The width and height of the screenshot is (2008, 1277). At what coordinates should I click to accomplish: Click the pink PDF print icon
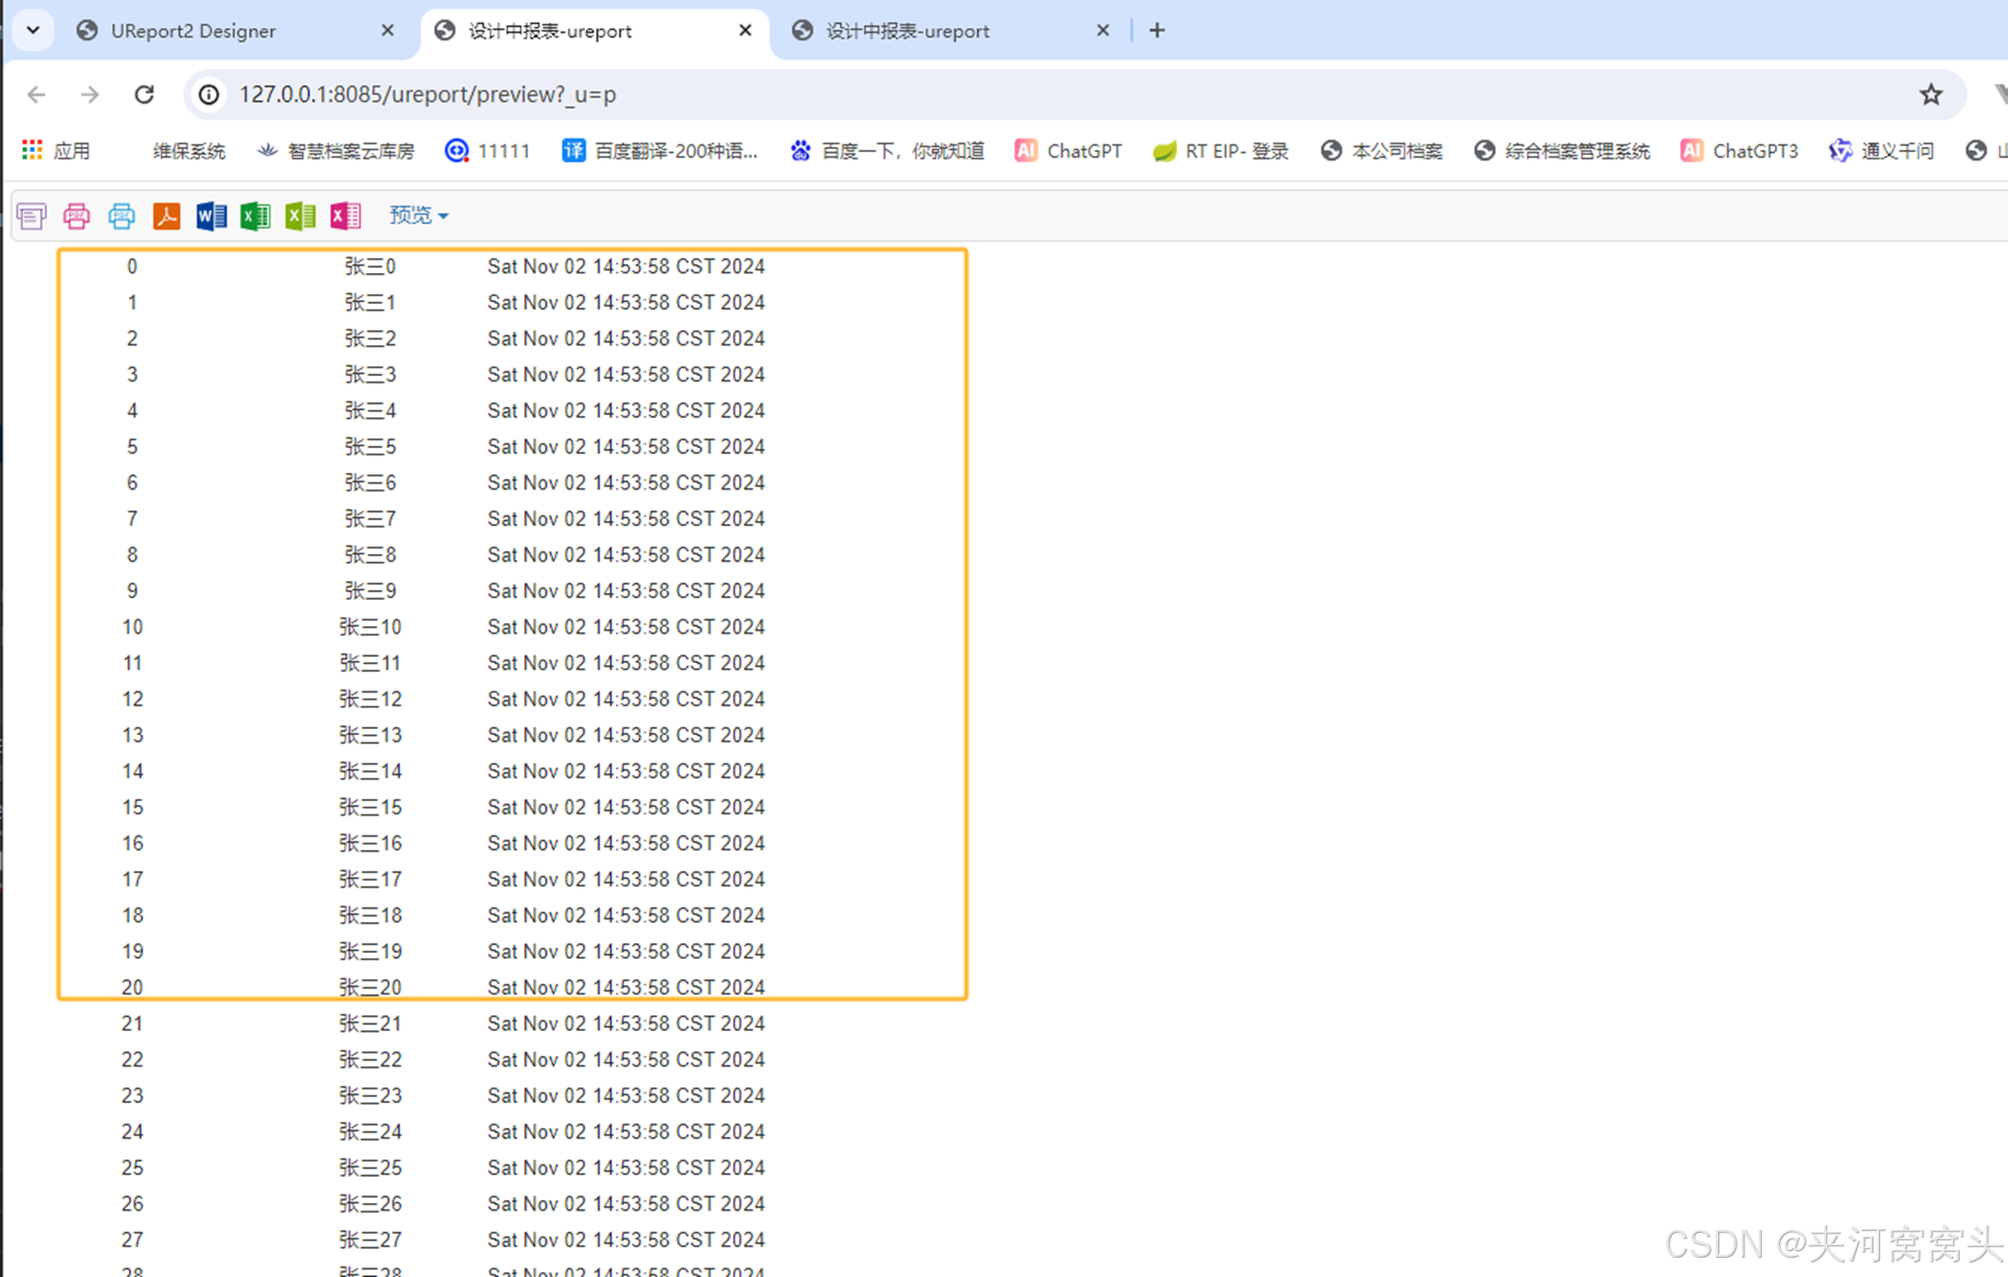tap(76, 216)
